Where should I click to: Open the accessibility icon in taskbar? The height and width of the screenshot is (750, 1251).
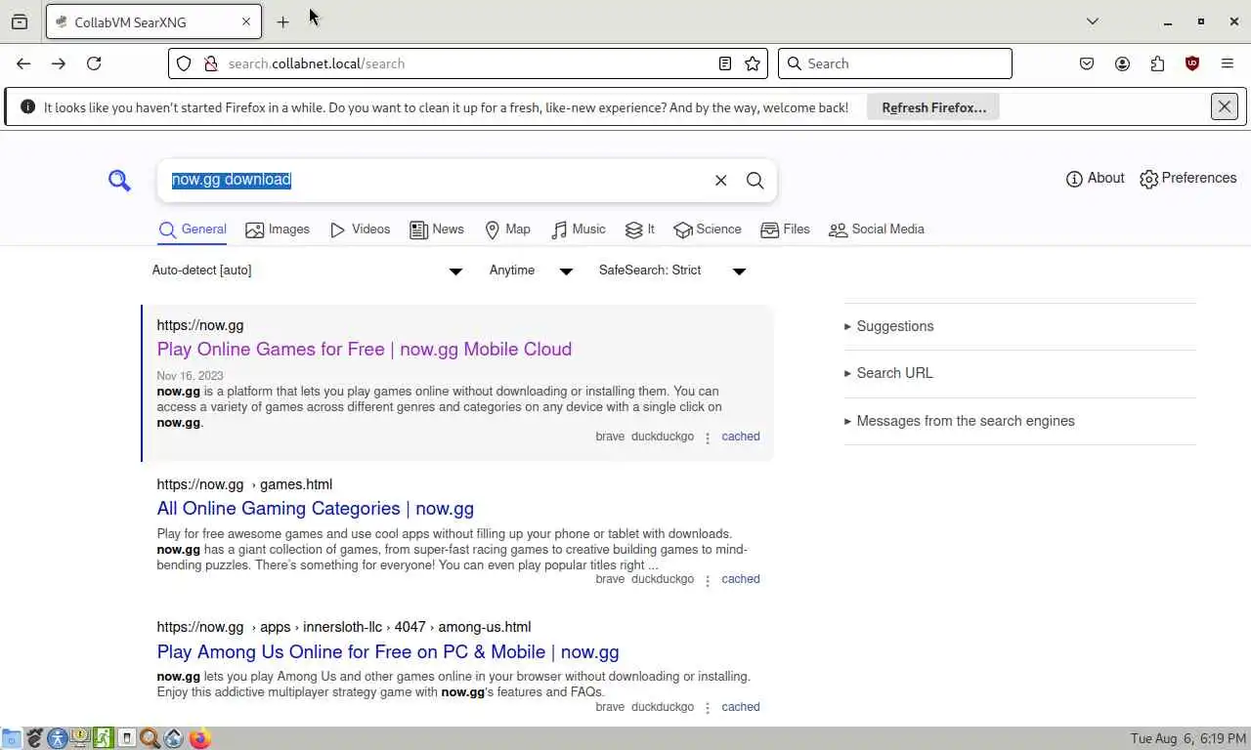click(57, 738)
